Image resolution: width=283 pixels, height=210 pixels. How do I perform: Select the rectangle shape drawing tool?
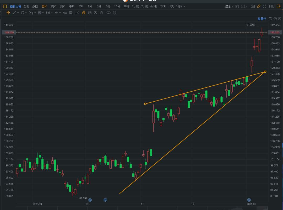[x=23, y=13]
